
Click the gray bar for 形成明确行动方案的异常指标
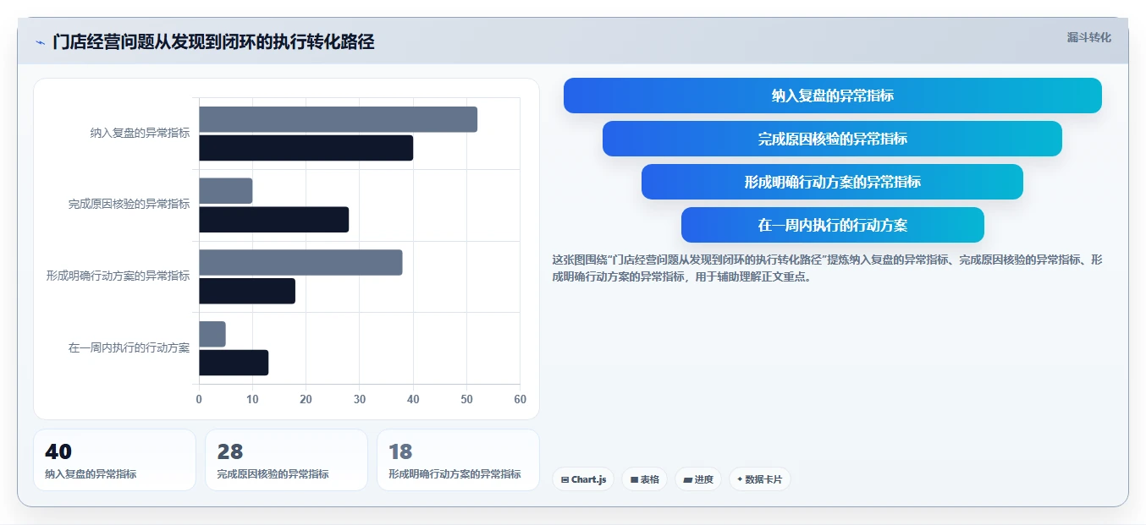click(300, 262)
